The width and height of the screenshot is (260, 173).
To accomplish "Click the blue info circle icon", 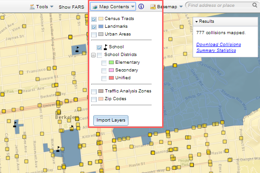I will pyautogui.click(x=141, y=6).
